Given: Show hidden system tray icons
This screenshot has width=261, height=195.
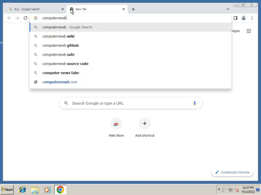Looking at the screenshot, I should click(x=219, y=189).
